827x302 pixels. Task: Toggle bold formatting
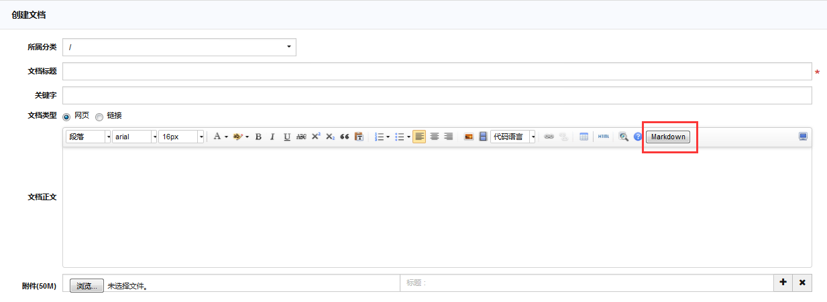pos(258,137)
